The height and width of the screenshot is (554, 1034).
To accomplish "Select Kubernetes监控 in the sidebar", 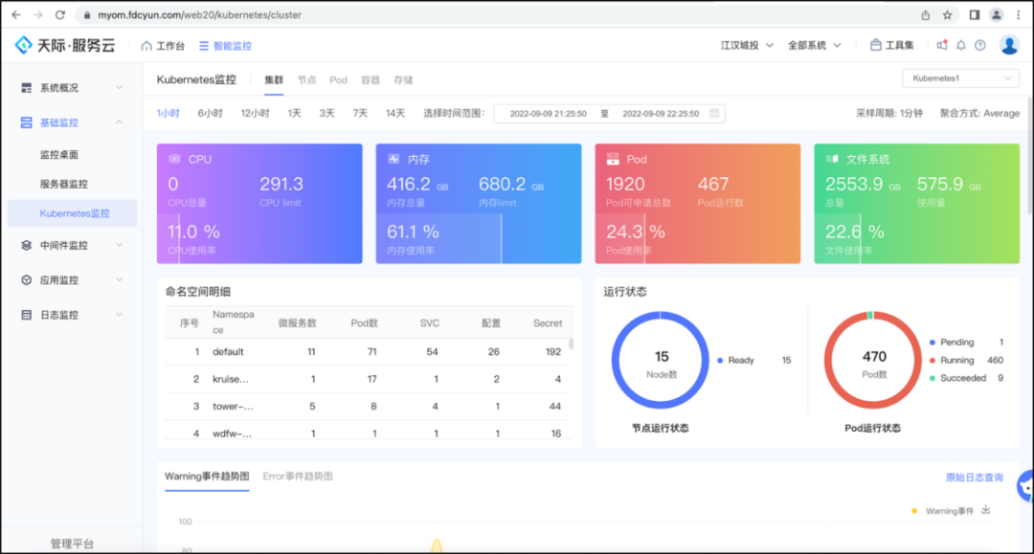I will [74, 212].
